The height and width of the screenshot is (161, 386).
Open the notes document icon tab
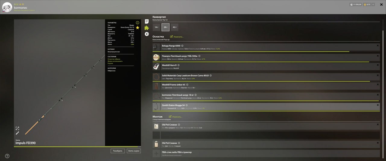147,21
